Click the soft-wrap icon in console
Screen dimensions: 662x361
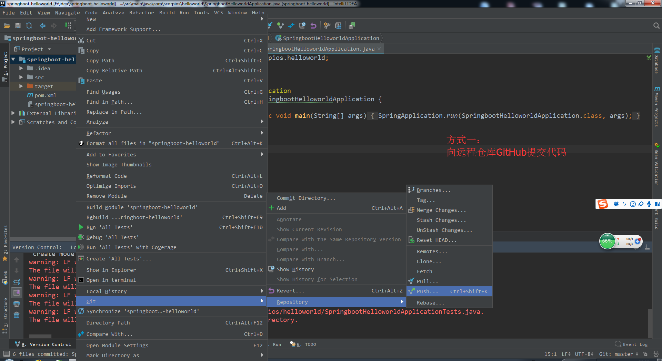17,282
